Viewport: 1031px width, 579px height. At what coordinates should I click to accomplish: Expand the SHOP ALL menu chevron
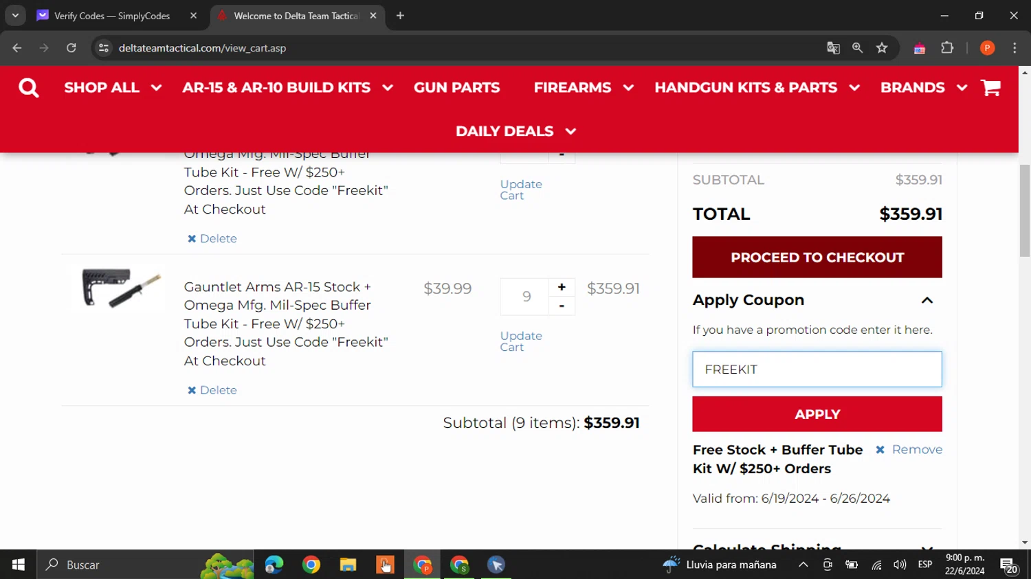click(x=156, y=88)
